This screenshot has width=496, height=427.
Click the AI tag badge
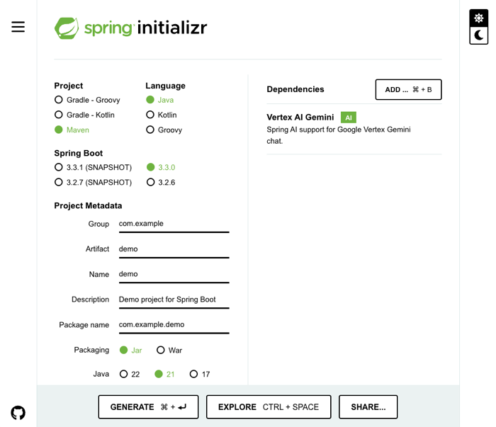(x=348, y=118)
